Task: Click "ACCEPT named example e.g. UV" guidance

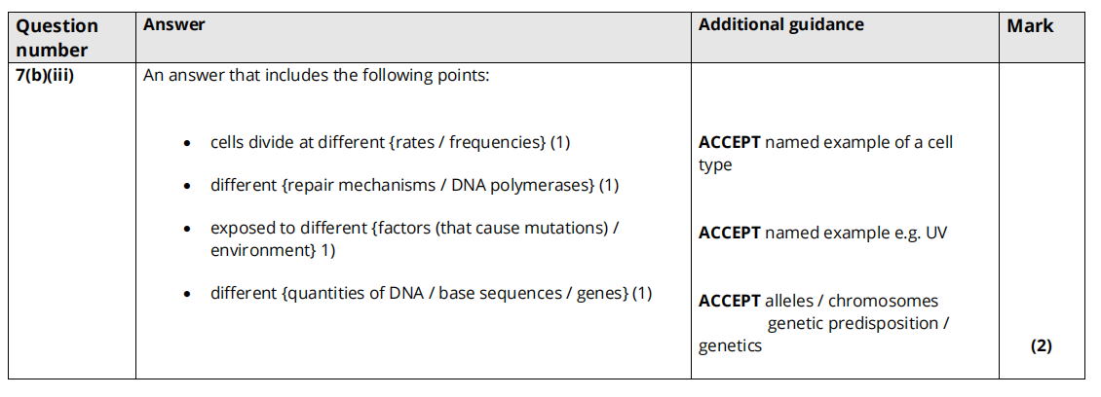Action: click(x=822, y=234)
